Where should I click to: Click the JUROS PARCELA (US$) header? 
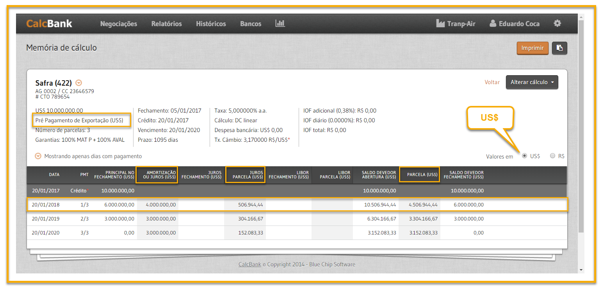[246, 174]
